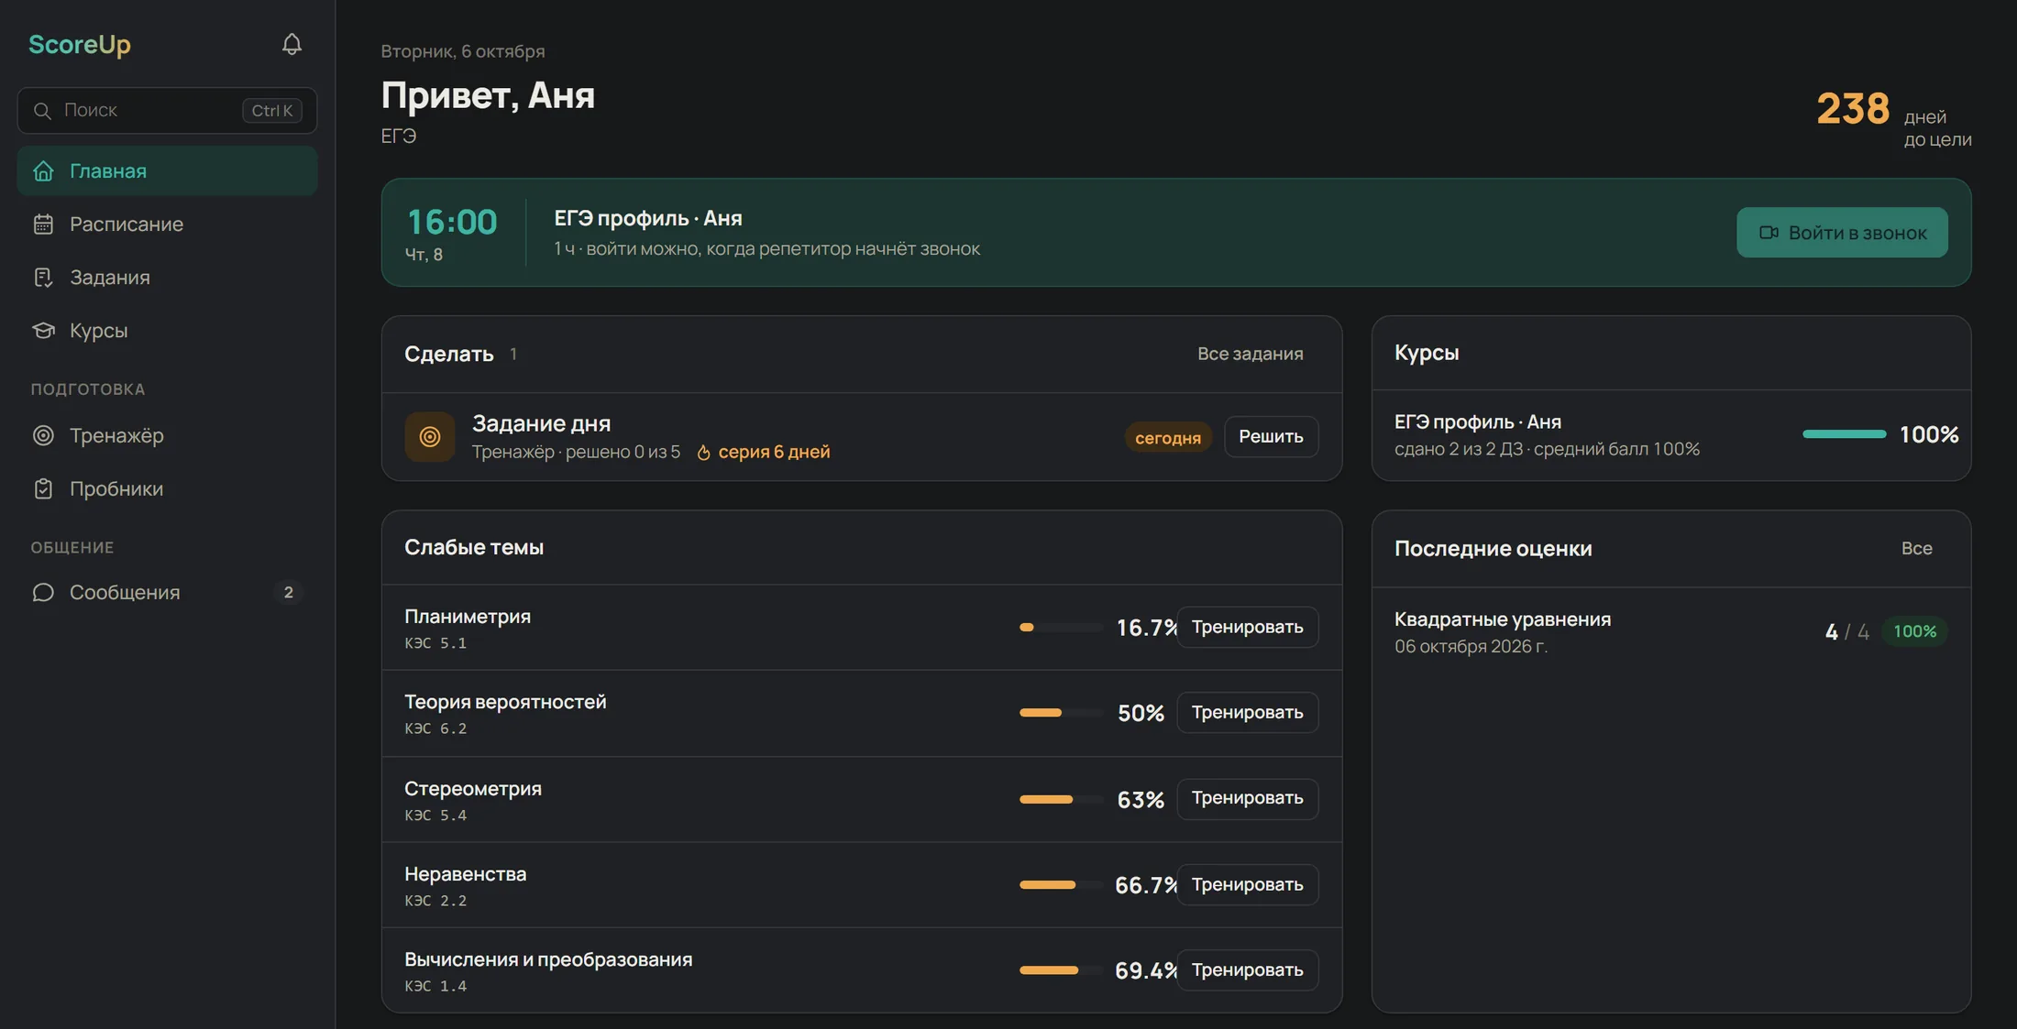The height and width of the screenshot is (1029, 2017).
Task: Click the Стереометрия 63% progress bar
Action: [1061, 800]
